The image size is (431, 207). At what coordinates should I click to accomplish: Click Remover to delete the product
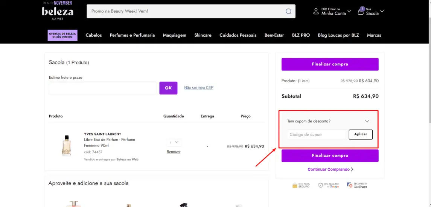(174, 152)
